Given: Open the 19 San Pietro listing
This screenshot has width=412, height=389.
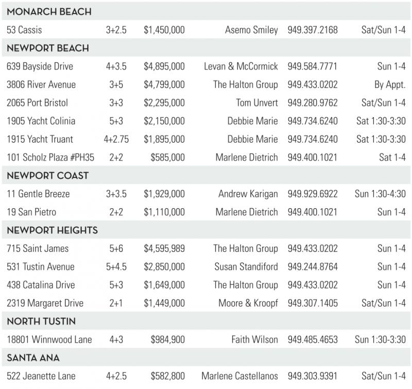Looking at the screenshot, I should click(x=31, y=212).
